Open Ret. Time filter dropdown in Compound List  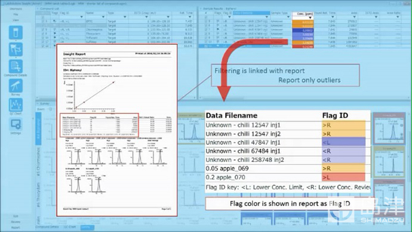coord(190,17)
